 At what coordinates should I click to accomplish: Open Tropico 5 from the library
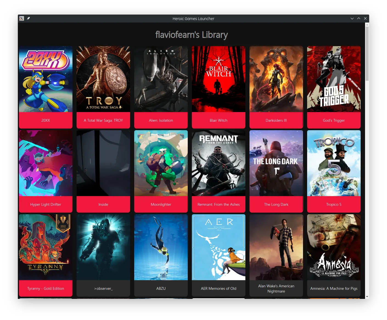(334, 163)
